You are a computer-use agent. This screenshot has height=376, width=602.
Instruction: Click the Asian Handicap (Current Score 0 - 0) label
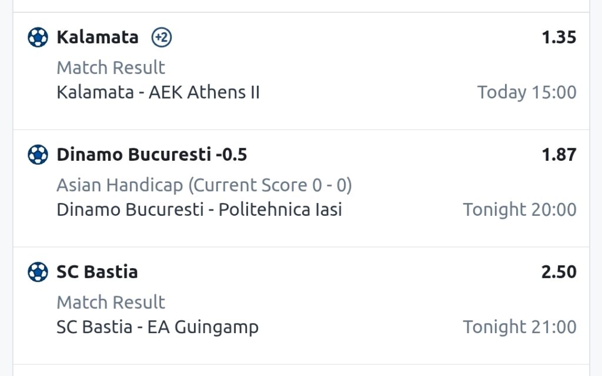click(204, 185)
